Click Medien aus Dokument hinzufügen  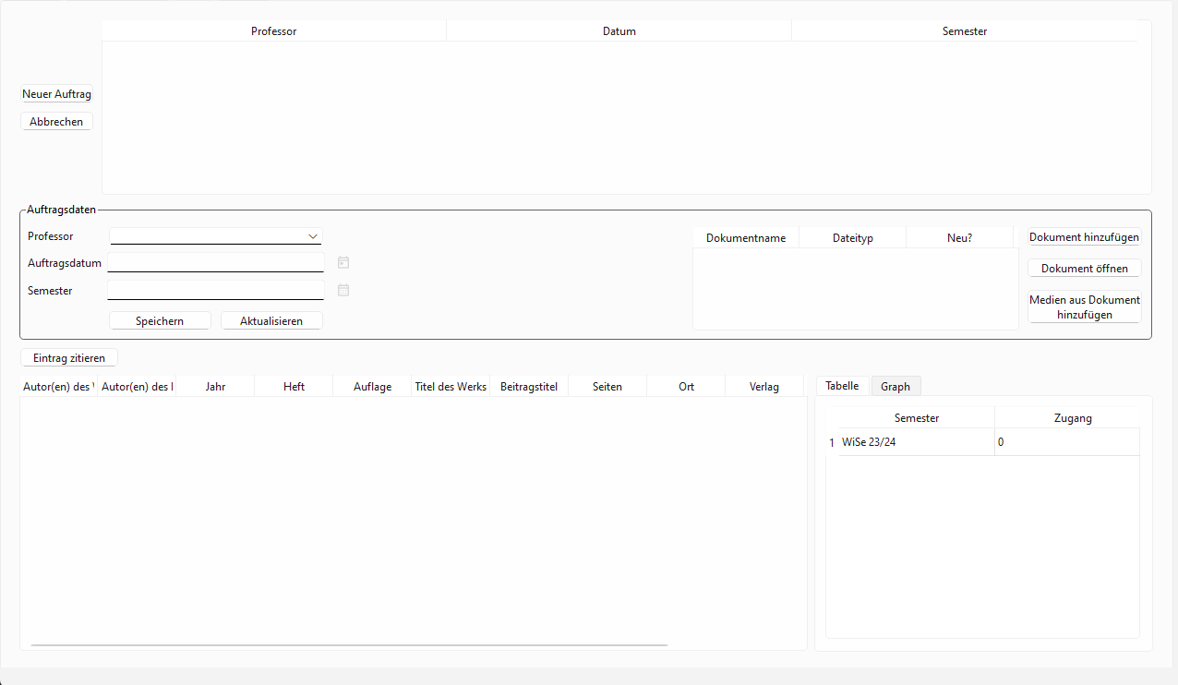[1084, 307]
